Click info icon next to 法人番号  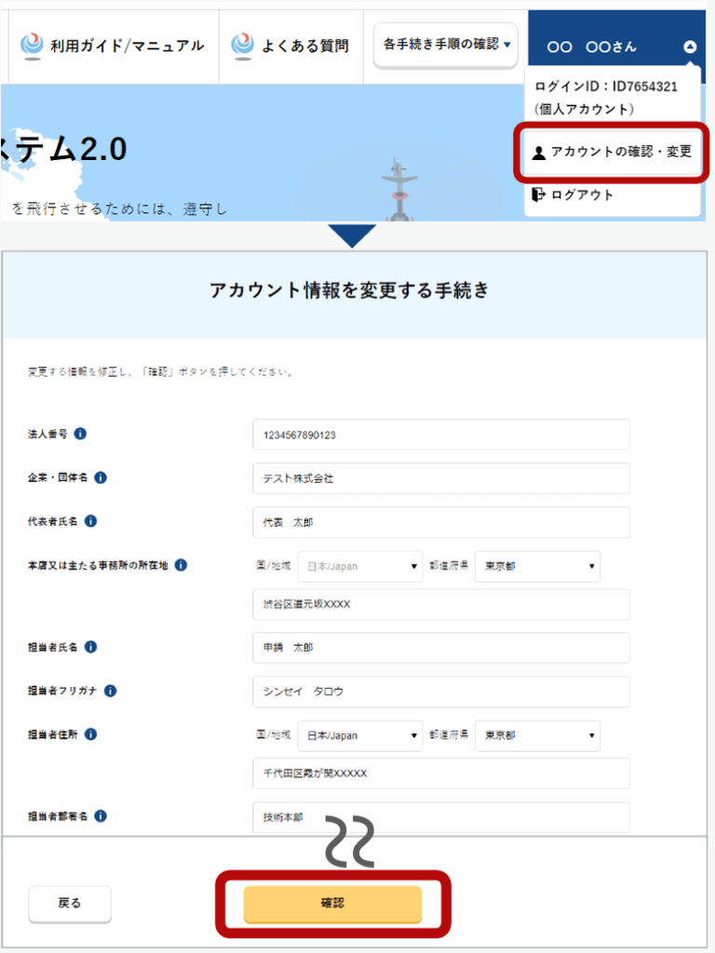pos(81,434)
